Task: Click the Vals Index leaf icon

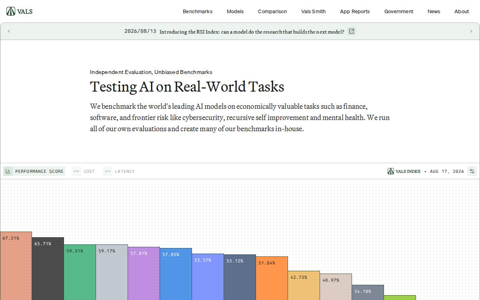Action: [x=391, y=171]
